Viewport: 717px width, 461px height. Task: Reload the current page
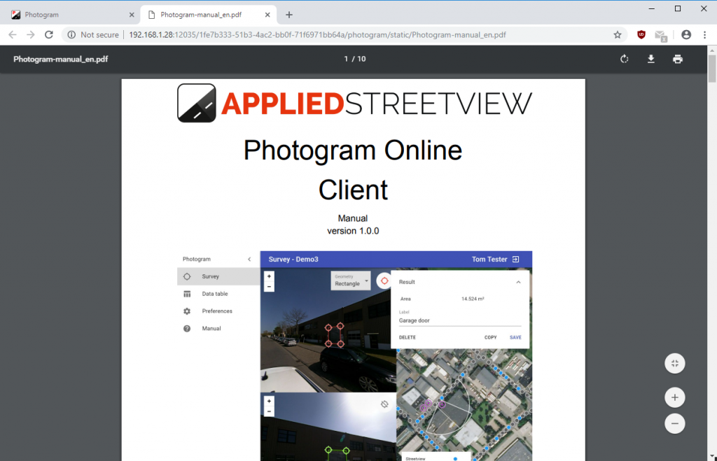(49, 35)
